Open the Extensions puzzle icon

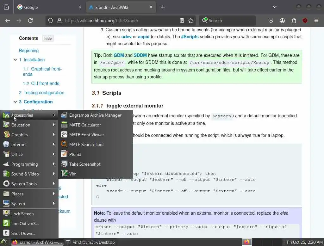point(294,21)
